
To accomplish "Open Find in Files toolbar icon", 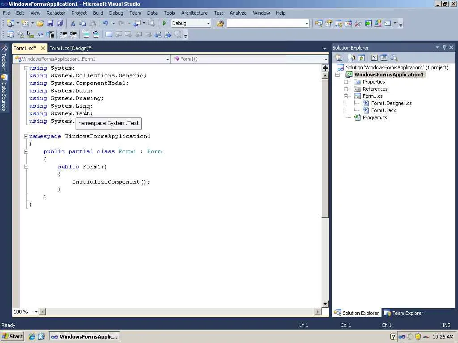I will (x=220, y=23).
